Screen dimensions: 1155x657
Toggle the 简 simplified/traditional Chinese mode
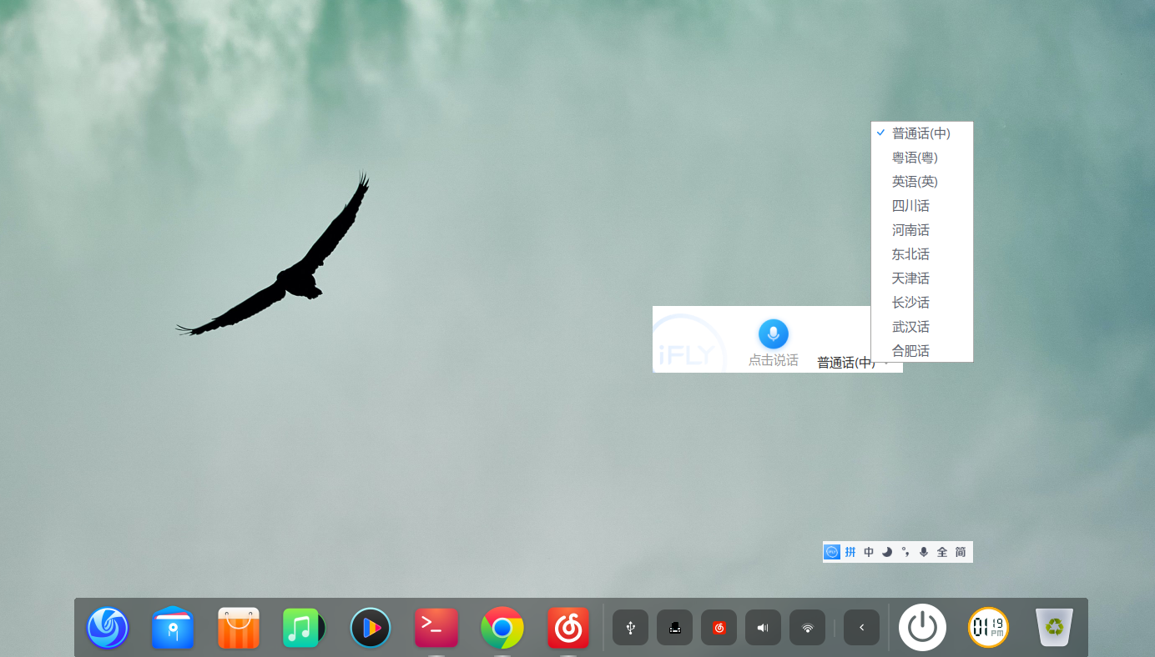961,552
